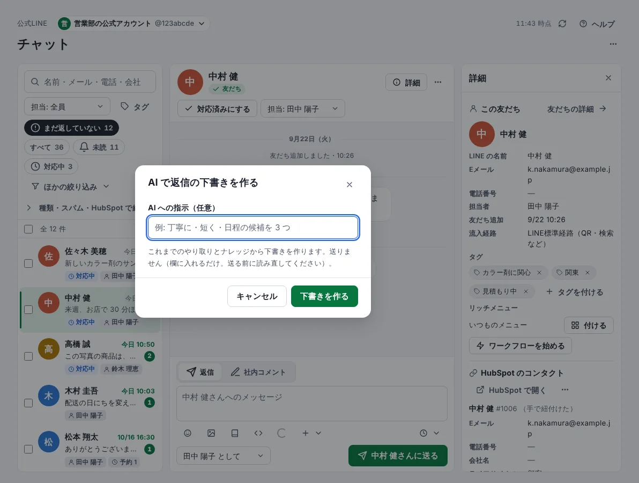Click ワークフローを始める button

click(520, 346)
